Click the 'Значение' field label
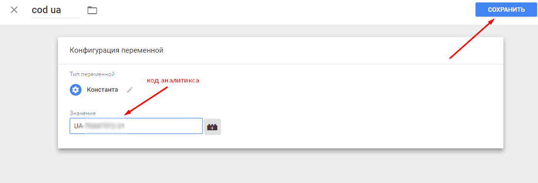The height and width of the screenshot is (183, 538). 83,113
